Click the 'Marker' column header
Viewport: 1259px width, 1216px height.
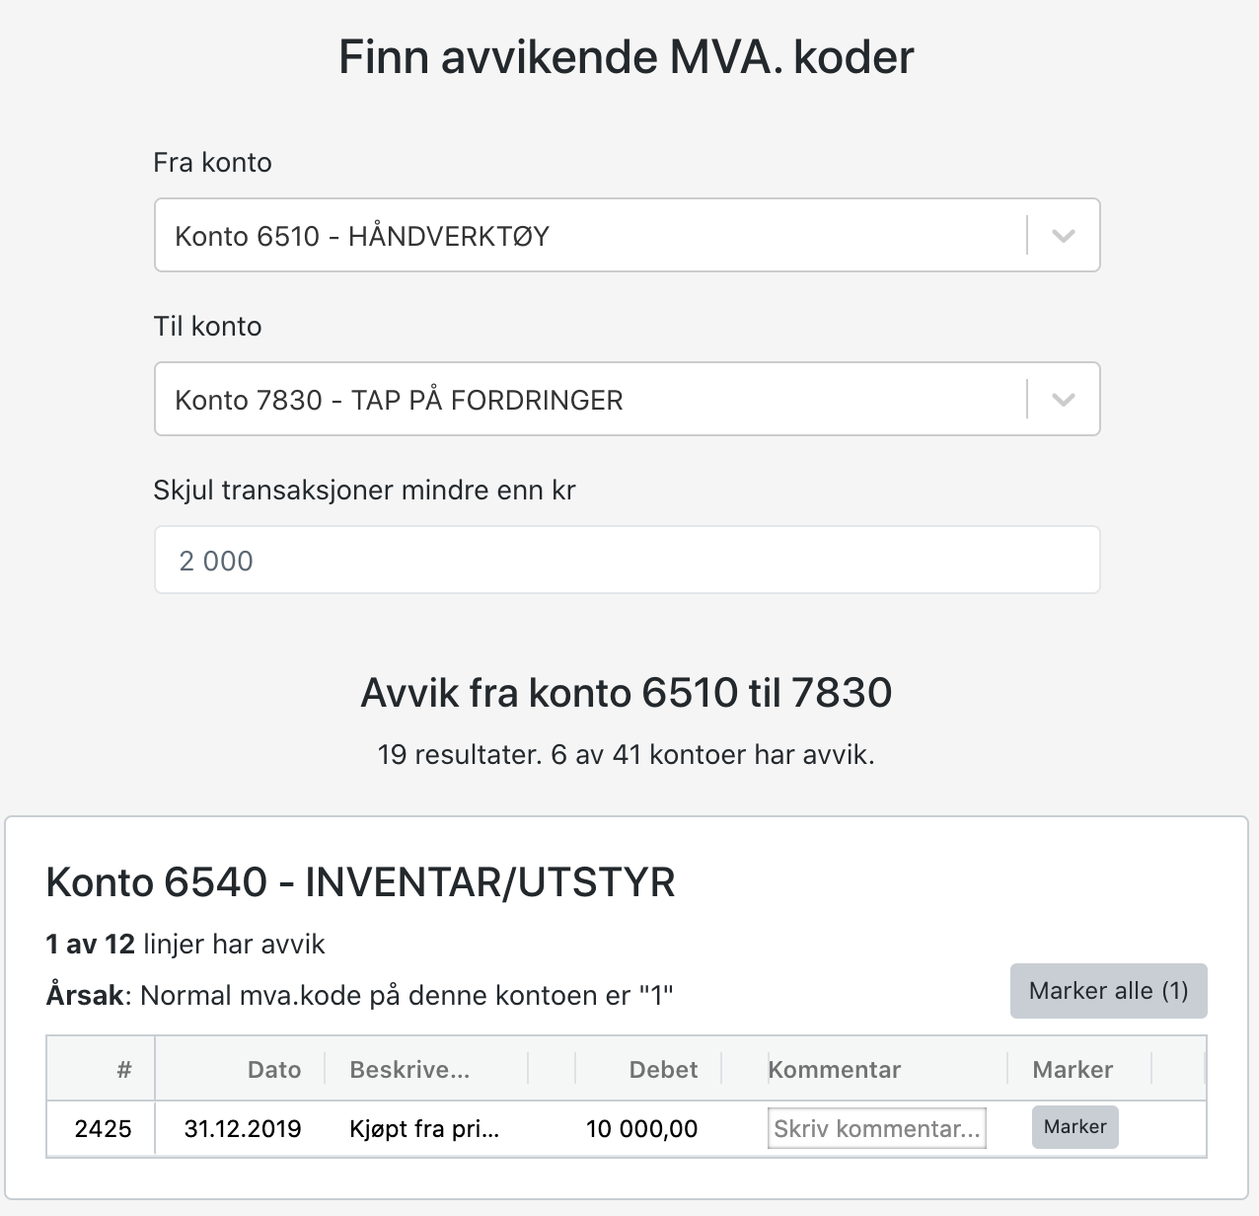(1073, 1070)
